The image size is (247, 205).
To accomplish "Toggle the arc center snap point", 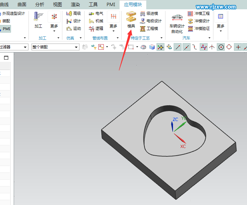I will (x=221, y=47).
